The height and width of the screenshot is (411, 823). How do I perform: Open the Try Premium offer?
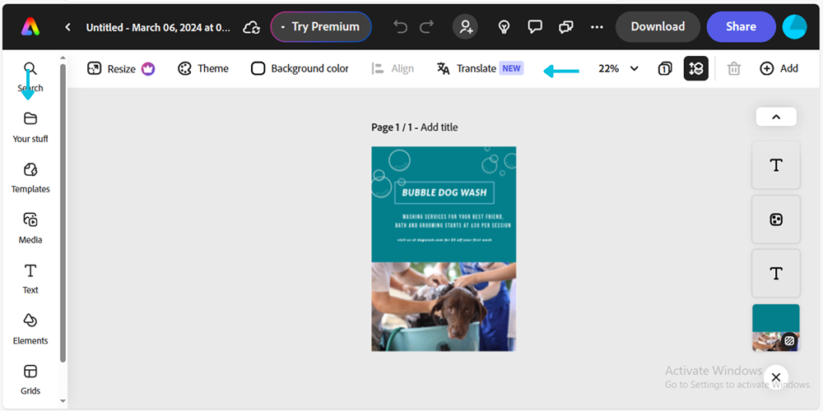[321, 27]
